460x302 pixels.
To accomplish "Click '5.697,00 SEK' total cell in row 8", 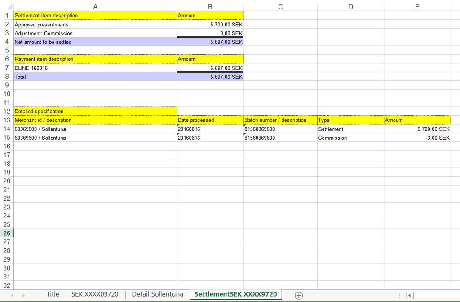I will pos(210,77).
